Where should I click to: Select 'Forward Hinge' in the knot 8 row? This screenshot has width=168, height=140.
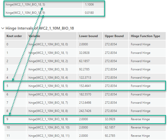click(141, 111)
